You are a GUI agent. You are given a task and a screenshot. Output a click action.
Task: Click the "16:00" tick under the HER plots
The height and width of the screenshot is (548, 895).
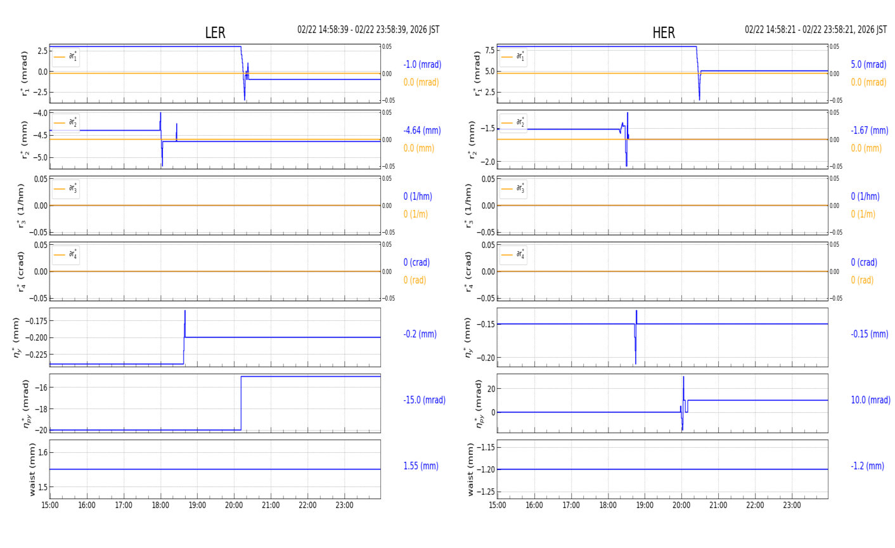(x=534, y=506)
